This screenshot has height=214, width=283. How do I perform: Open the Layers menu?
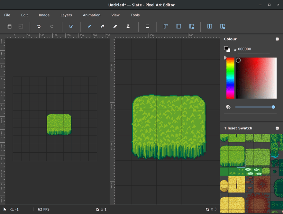point(66,15)
